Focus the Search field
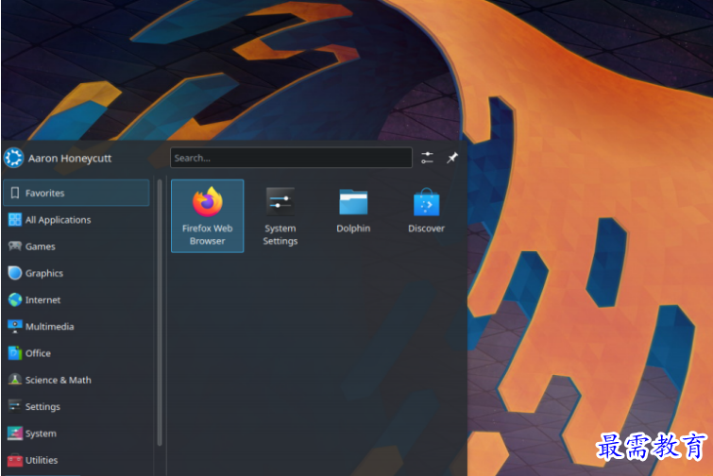Viewport: 713px width, 476px height. [x=291, y=158]
